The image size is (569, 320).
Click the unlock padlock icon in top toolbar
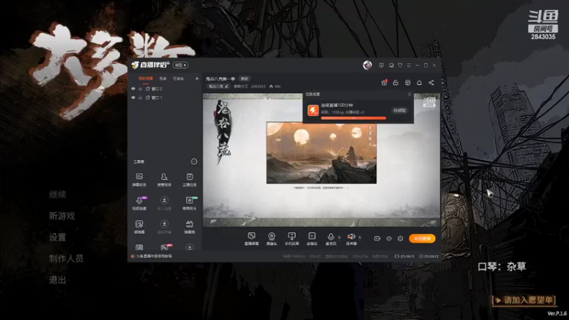coord(395,82)
